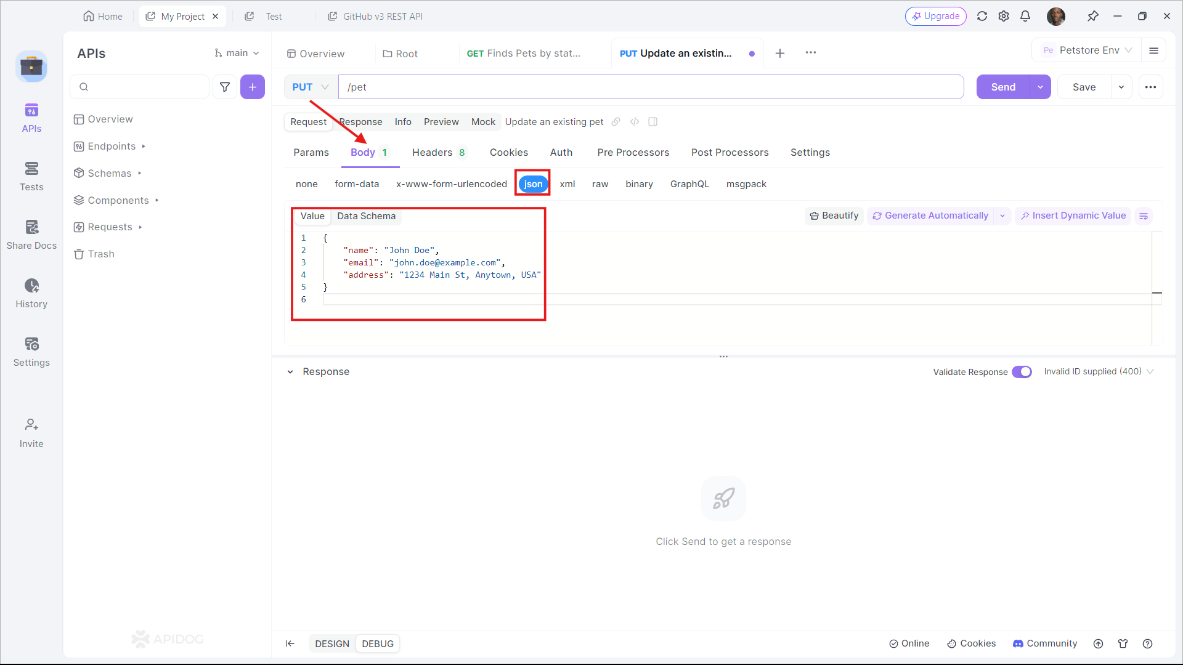Switch to the Response tab

pyautogui.click(x=360, y=122)
